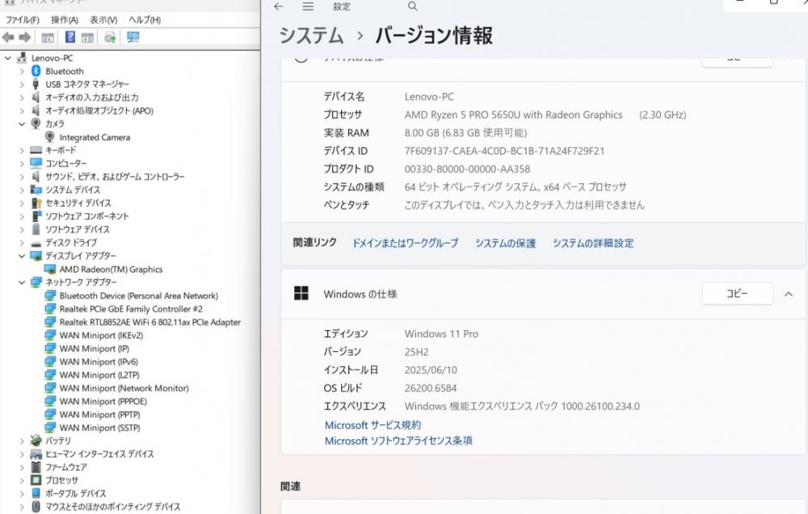Select the WAN Miniport (SSTP) icon
The height and width of the screenshot is (514, 808).
[x=50, y=428]
